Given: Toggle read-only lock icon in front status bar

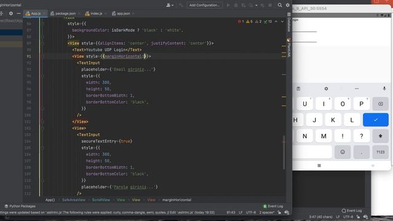Looking at the screenshot, I should (x=279, y=212).
